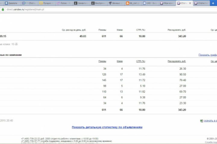Image resolution: width=217 pixels, height=144 pixels.
Task: Select the 49.03 average daily spend value
Action: [x=83, y=36]
